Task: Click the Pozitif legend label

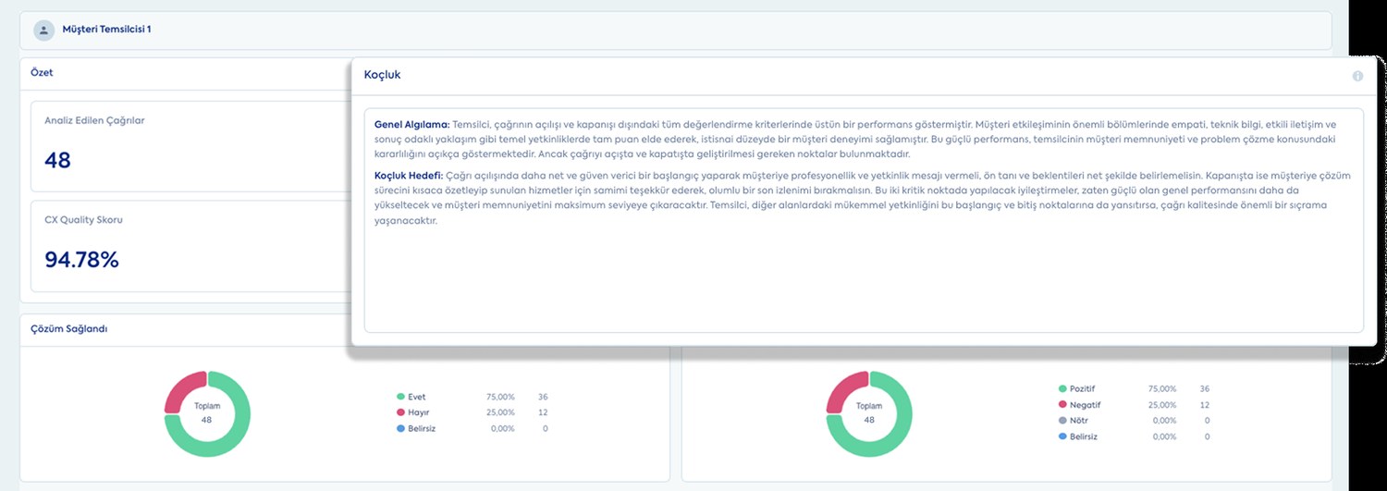Action: click(x=1083, y=389)
